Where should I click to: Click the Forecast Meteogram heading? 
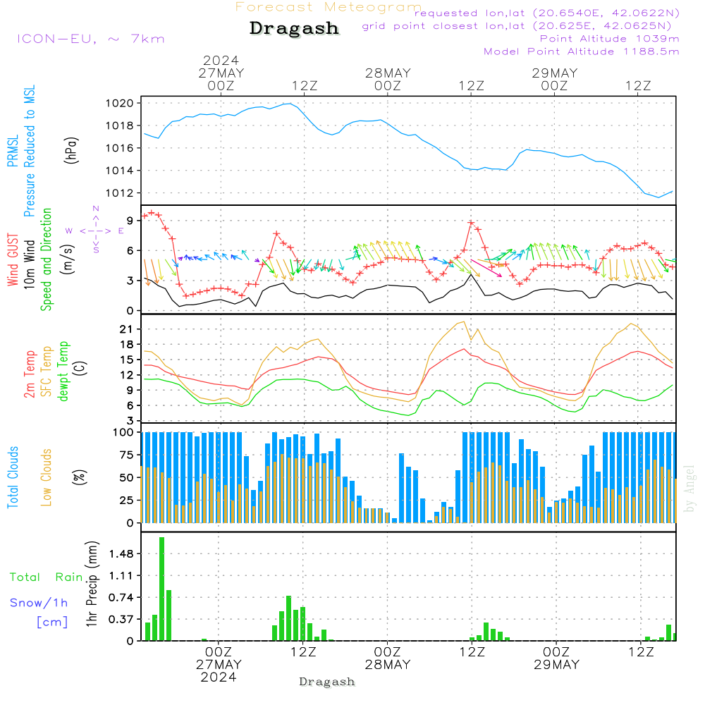pyautogui.click(x=329, y=7)
